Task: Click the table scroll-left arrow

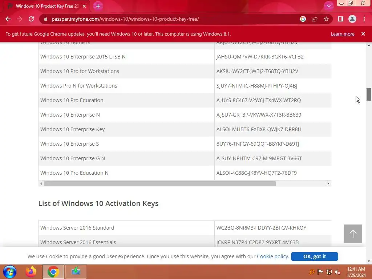Action: click(41, 183)
